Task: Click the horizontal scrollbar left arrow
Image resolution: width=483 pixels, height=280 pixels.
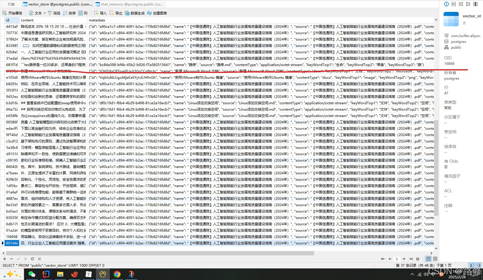Action: pyautogui.click(x=4, y=253)
